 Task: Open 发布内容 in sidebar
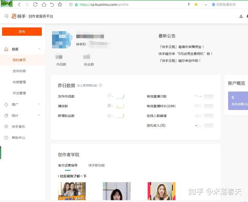(x=19, y=71)
